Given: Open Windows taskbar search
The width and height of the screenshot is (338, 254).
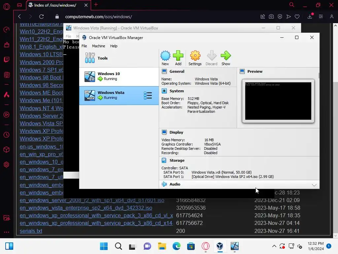Looking at the screenshot, I should [x=118, y=246].
